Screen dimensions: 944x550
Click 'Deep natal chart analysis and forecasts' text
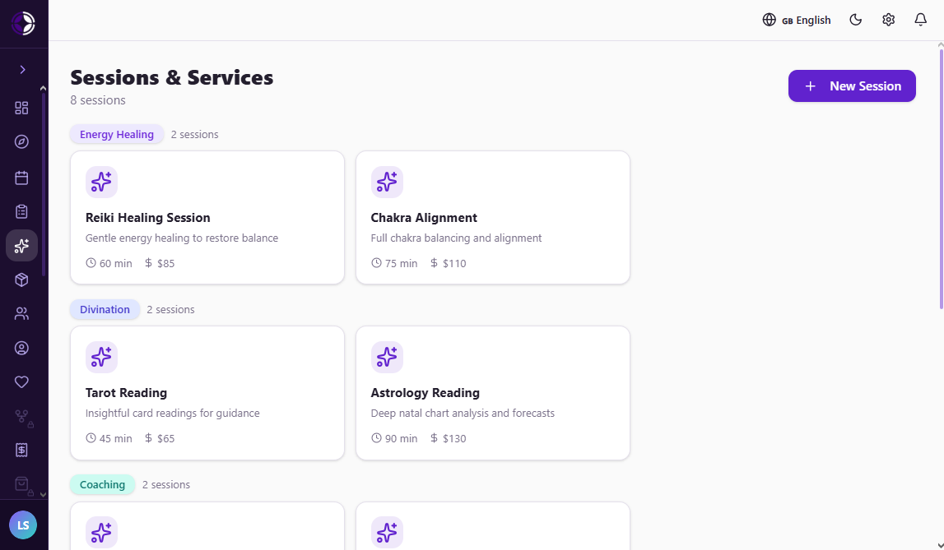click(463, 413)
